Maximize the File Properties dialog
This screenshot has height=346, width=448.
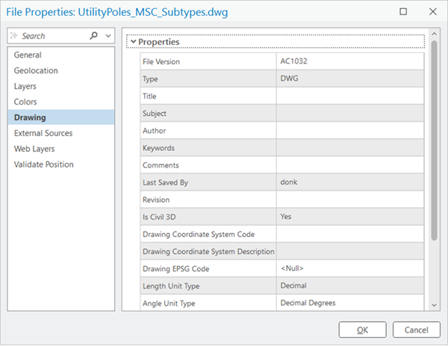[404, 12]
